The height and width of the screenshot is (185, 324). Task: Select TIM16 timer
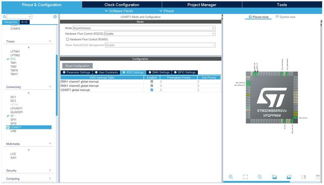click(14, 70)
